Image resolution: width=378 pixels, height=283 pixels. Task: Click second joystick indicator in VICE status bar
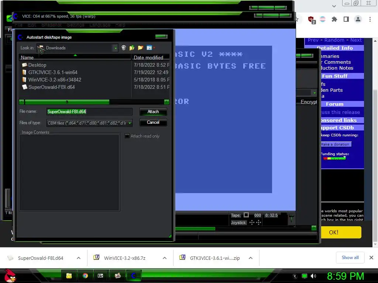[259, 222]
